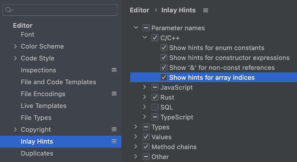The width and height of the screenshot is (297, 162).
Task: Click the icon beside Inlay Hints breadcrumb header
Action: tap(206, 10)
